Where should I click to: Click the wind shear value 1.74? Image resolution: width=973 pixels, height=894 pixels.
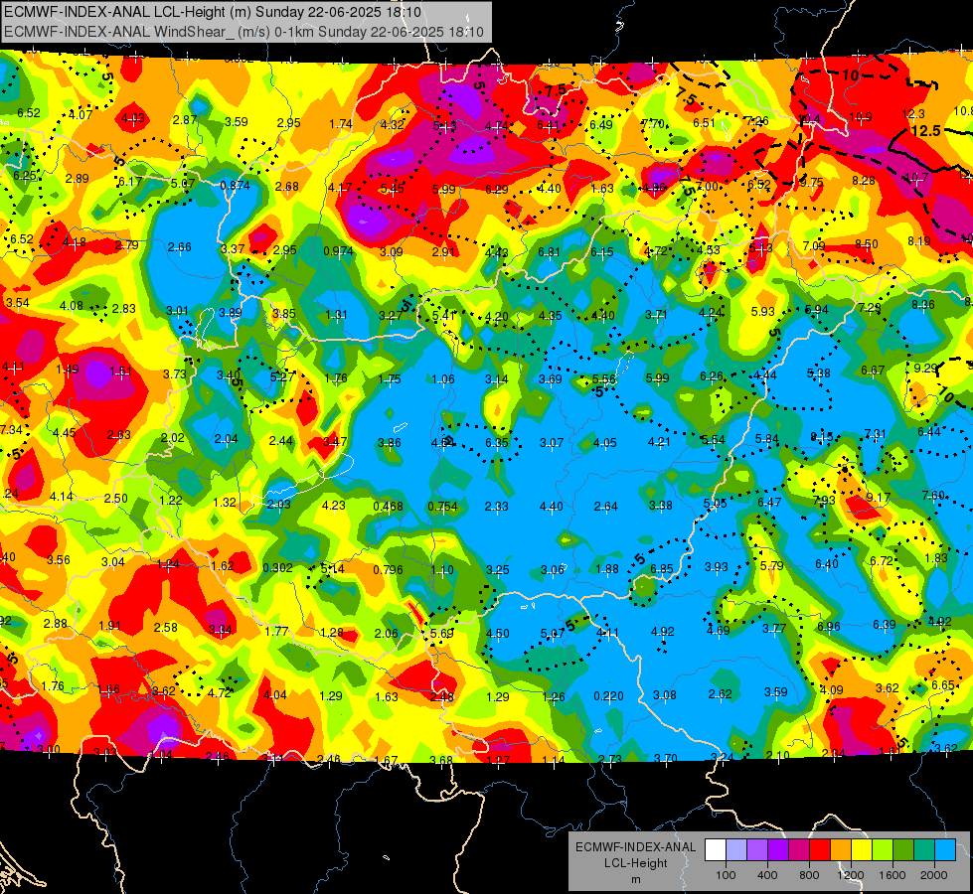pyautogui.click(x=341, y=123)
